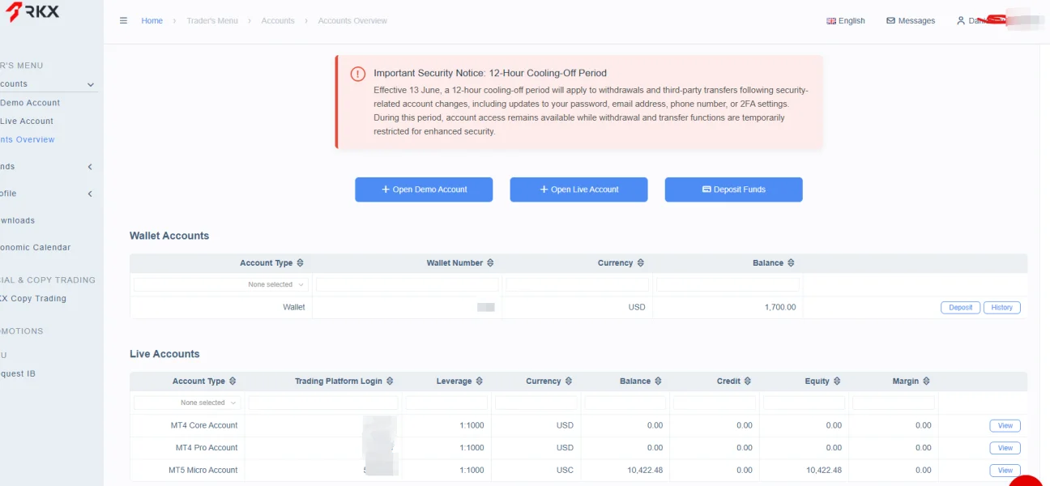View the MT5 Micro Account
This screenshot has width=1050, height=486.
coord(1005,471)
